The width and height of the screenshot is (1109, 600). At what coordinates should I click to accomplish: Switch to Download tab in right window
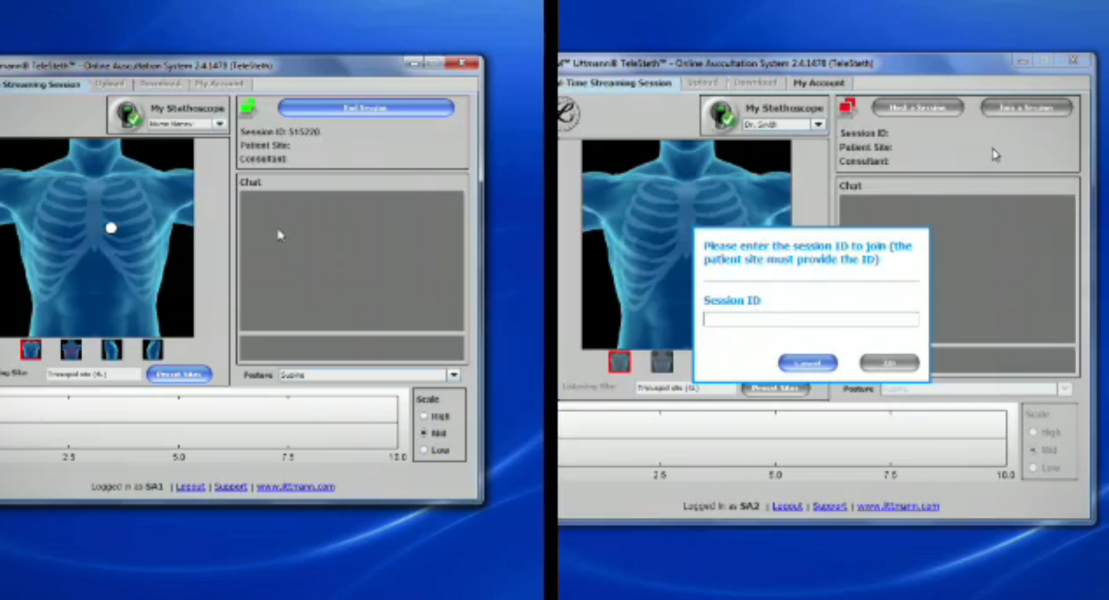point(755,83)
